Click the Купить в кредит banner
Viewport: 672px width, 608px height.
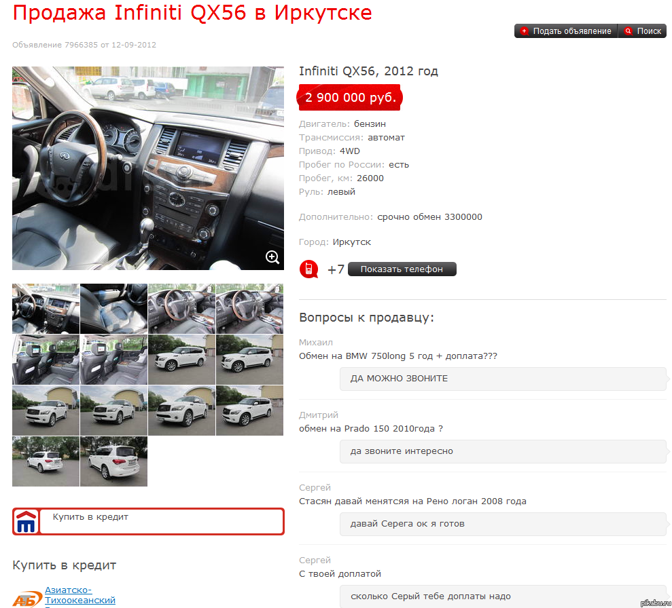pyautogui.click(x=148, y=521)
